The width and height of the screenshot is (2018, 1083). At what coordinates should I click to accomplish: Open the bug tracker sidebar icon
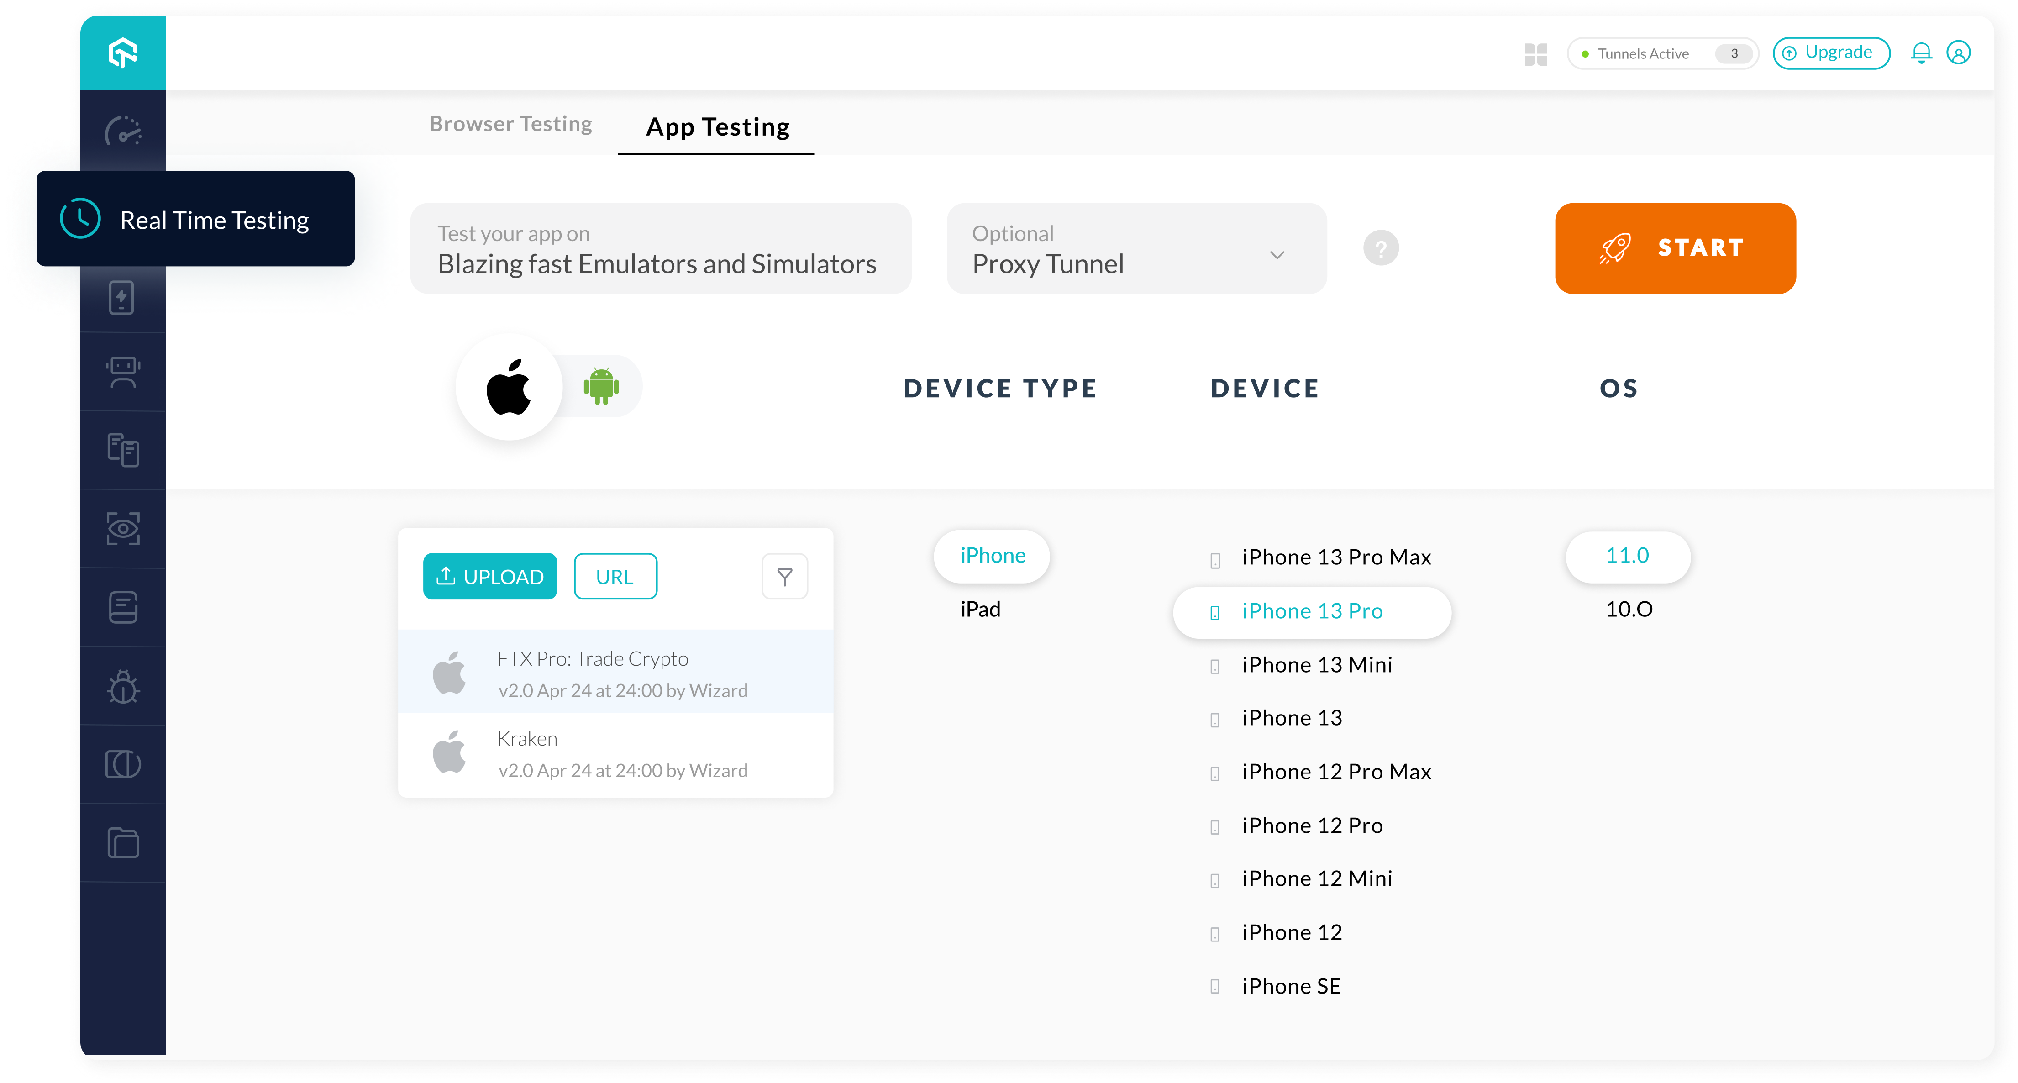[x=123, y=687]
